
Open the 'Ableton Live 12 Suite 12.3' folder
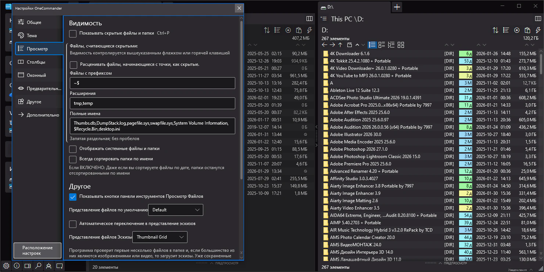pyautogui.click(x=354, y=90)
